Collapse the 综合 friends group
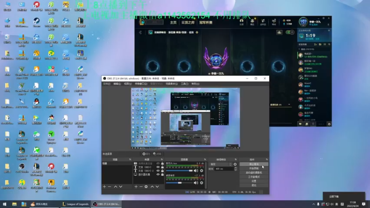The width and height of the screenshot is (370, 208). 299,49
